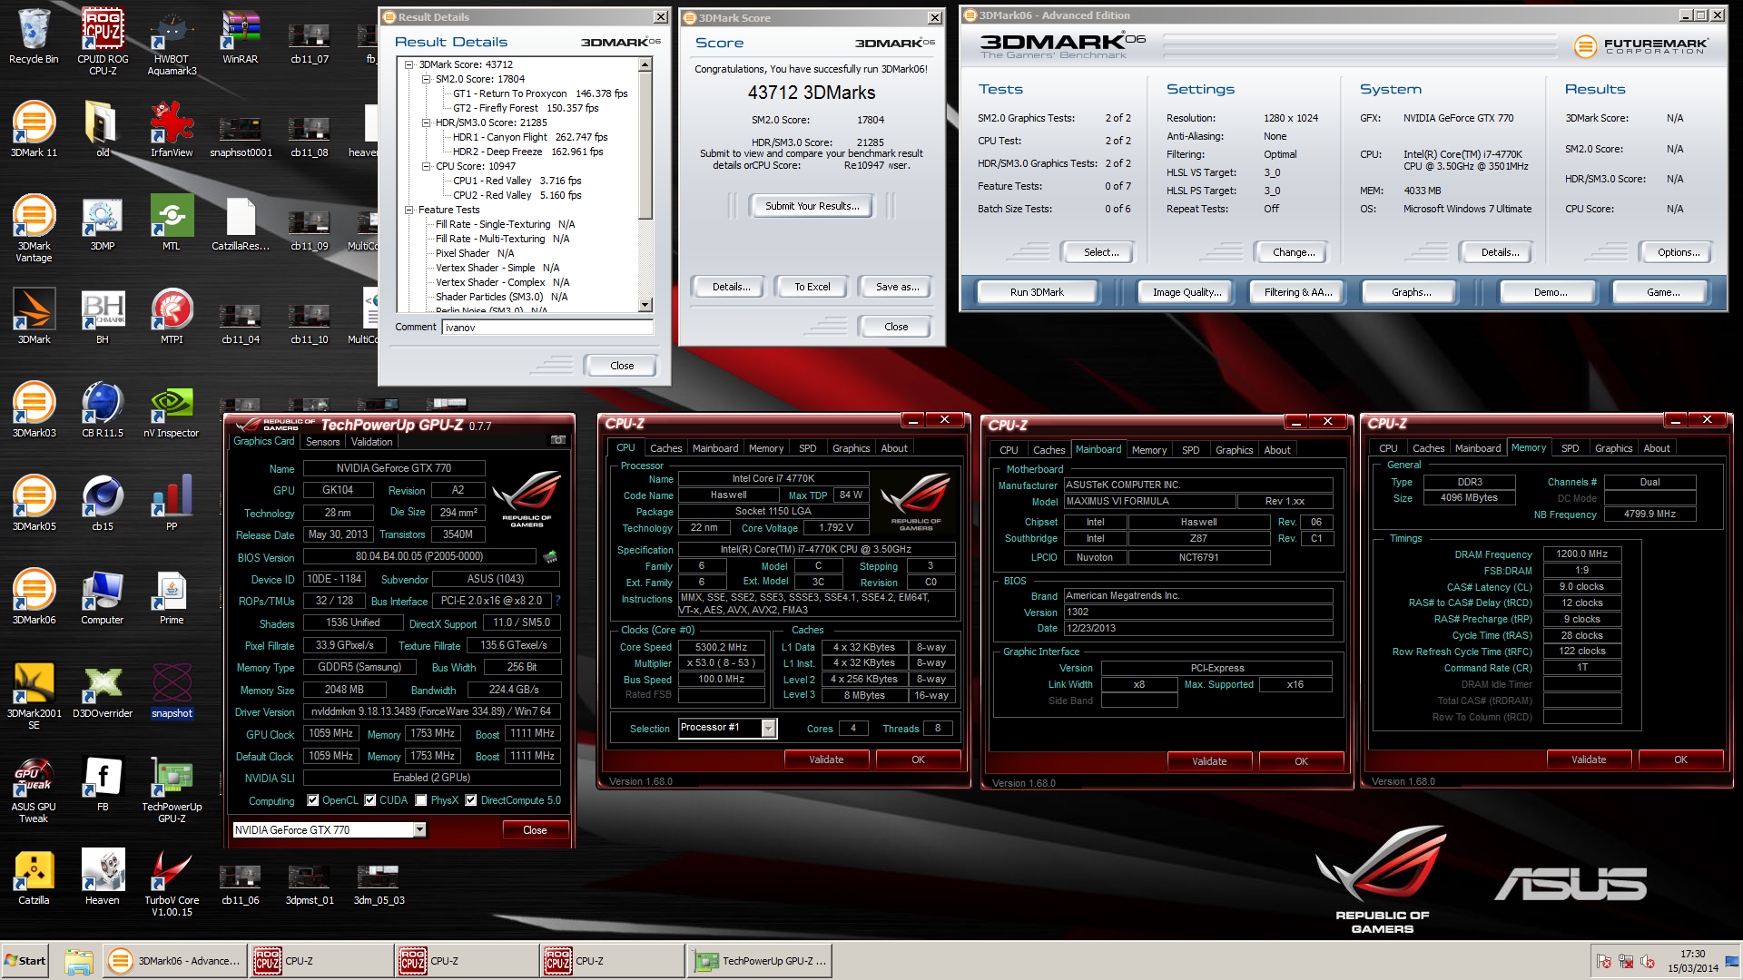Click GPU-Z screenshot camera icon
The height and width of the screenshot is (980, 1743).
pos(558,440)
